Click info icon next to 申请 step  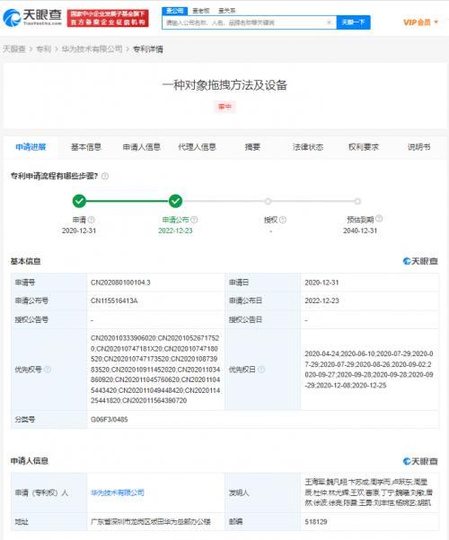pyautogui.click(x=92, y=220)
